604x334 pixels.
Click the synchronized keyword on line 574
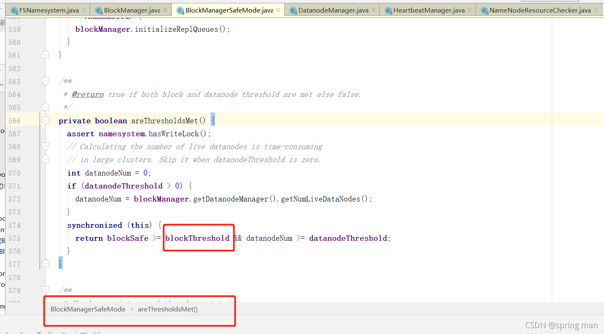(94, 225)
